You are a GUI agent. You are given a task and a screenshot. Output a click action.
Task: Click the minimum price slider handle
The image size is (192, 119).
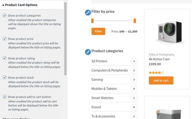point(92,21)
